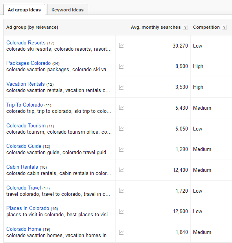Open the Colorado Travel ad group
The height and width of the screenshot is (243, 232).
(x=24, y=188)
